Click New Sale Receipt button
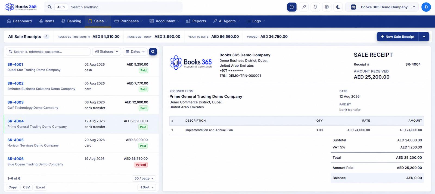Image resolution: width=435 pixels, height=194 pixels. click(397, 37)
